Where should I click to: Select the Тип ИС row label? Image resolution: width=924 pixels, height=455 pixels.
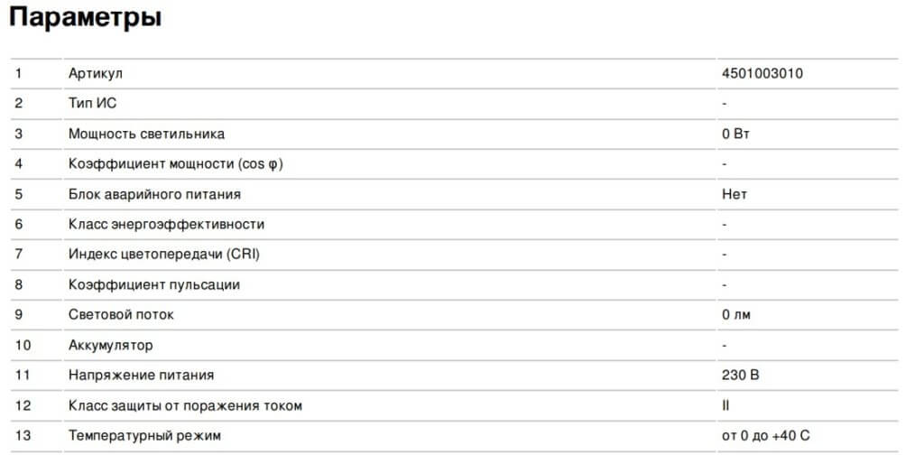[x=92, y=103]
